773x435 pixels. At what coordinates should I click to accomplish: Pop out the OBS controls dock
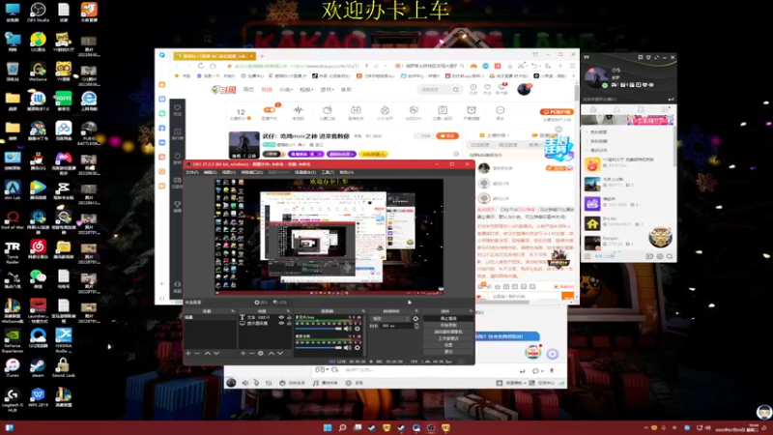pyautogui.click(x=471, y=311)
